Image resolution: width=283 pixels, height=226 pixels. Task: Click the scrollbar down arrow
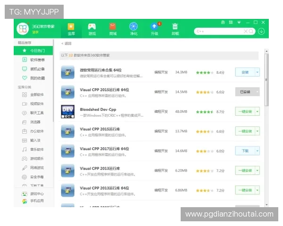pos(266,205)
